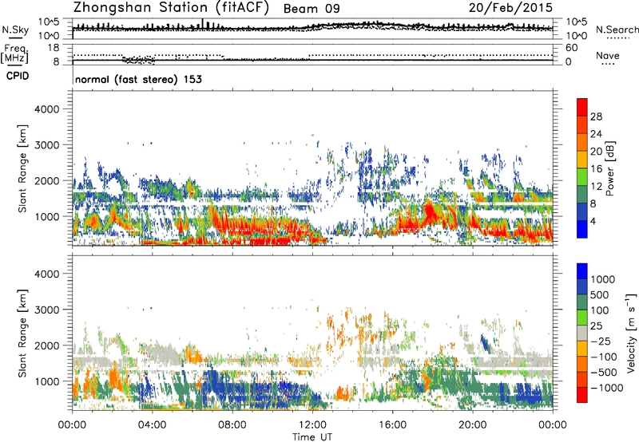Select the Beam 09 label
Screen dimensions: 639x442
[312, 9]
